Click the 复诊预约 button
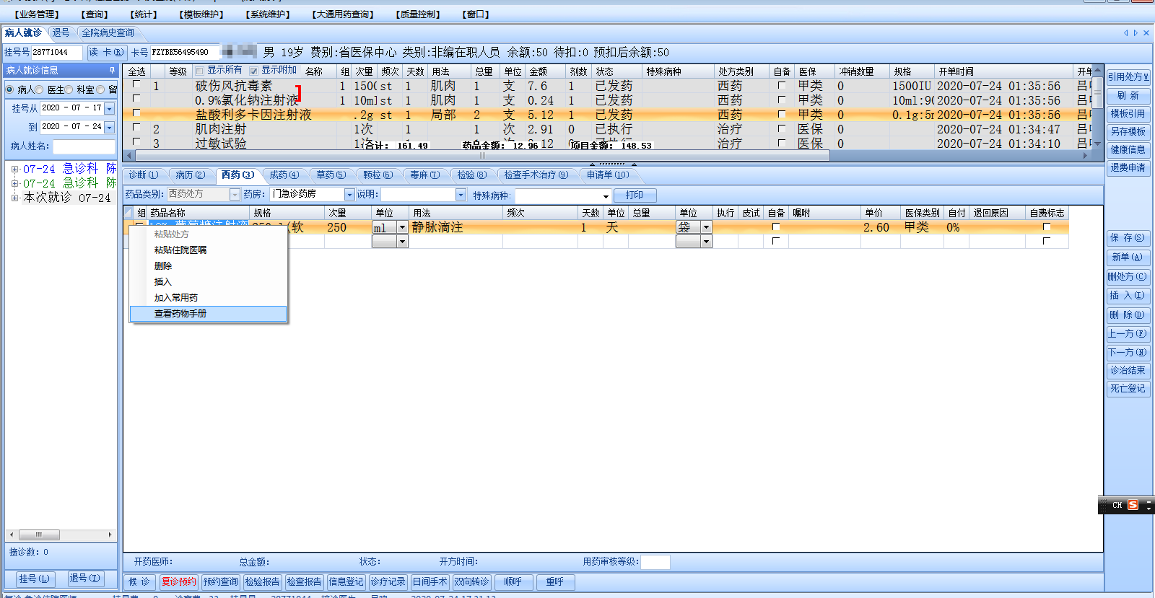The width and height of the screenshot is (1155, 598). [x=178, y=581]
